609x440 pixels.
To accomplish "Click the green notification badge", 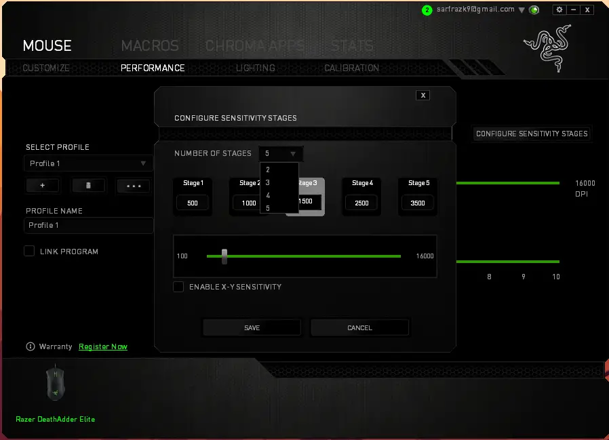I will (427, 10).
